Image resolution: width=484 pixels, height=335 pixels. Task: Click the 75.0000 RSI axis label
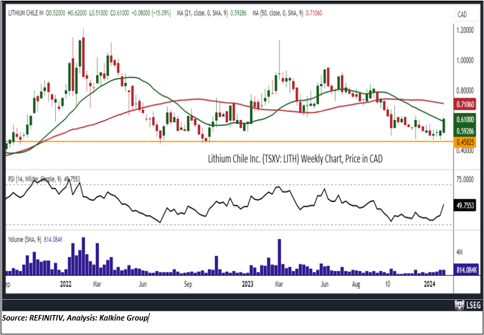[x=465, y=179]
